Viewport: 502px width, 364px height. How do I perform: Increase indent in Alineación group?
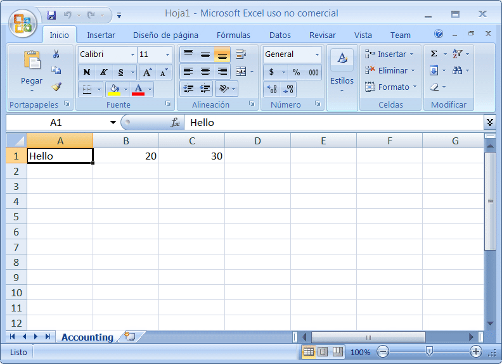(205, 88)
